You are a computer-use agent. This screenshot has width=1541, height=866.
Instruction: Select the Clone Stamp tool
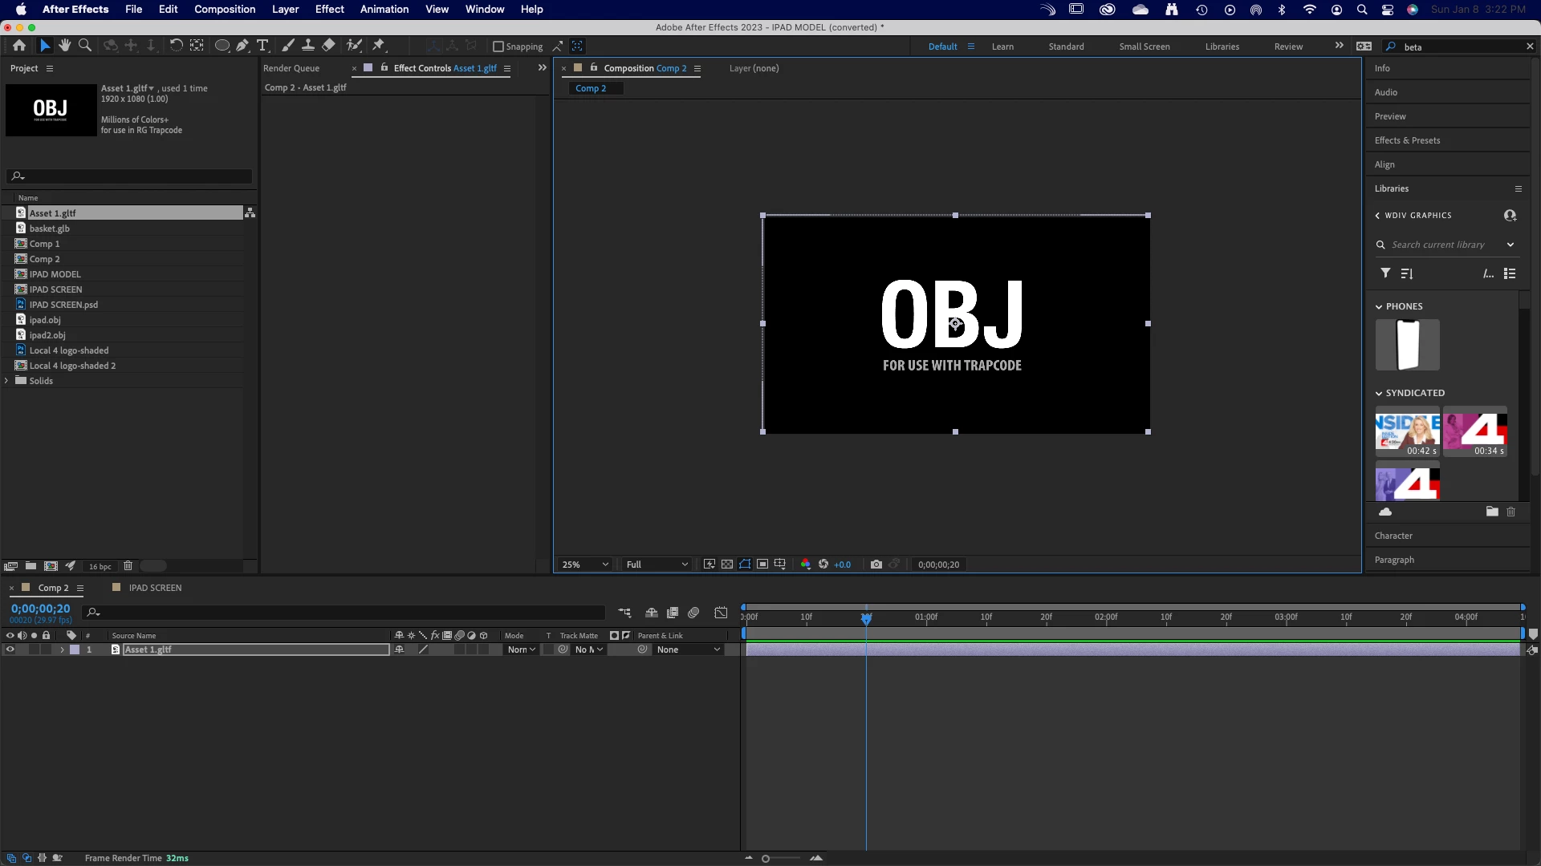coord(307,46)
